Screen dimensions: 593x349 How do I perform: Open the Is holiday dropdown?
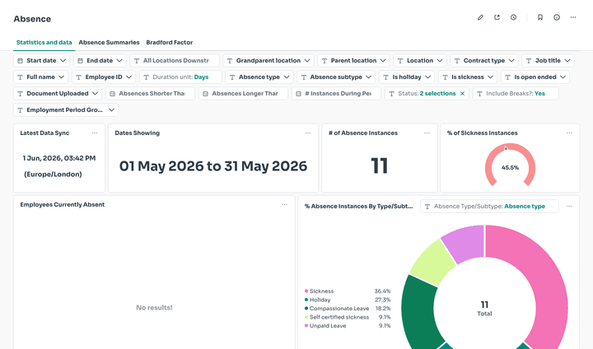407,77
